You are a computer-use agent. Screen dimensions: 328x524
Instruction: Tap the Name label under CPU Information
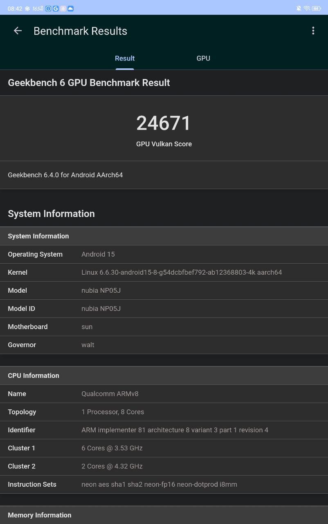point(17,394)
